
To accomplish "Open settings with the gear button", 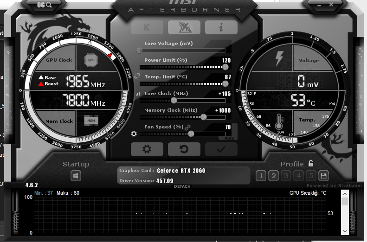I will 147,149.
